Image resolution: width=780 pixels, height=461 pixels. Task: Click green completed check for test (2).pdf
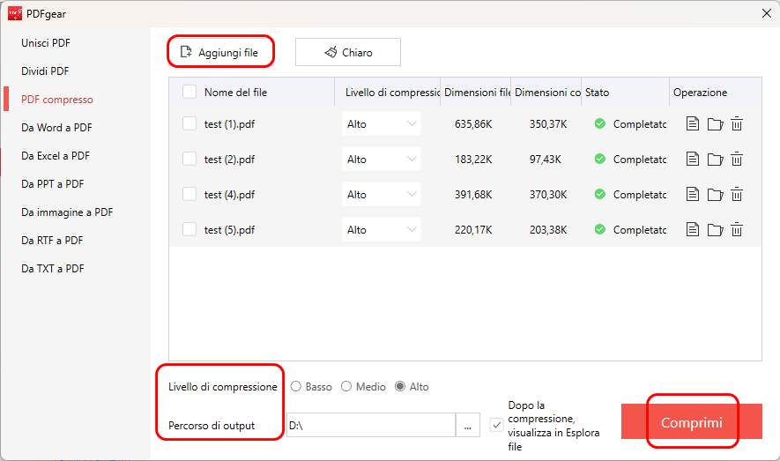point(600,160)
